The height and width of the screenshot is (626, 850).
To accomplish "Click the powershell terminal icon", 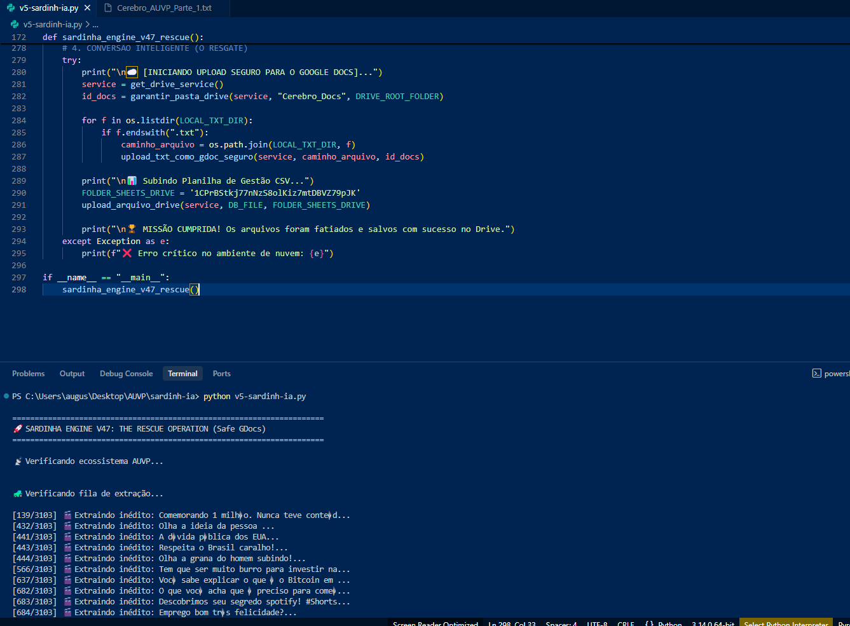I will coord(816,374).
